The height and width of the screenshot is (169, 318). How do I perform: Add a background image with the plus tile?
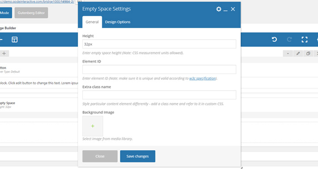point(93,126)
